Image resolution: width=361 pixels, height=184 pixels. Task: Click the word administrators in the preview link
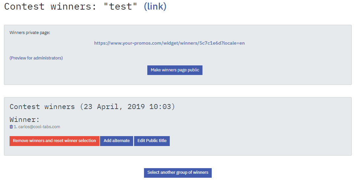(48, 58)
